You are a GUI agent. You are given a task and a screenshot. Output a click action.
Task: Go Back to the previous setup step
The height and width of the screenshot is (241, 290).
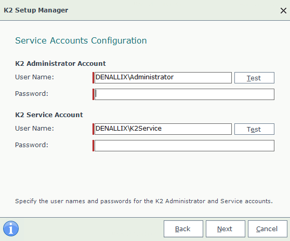click(x=183, y=229)
